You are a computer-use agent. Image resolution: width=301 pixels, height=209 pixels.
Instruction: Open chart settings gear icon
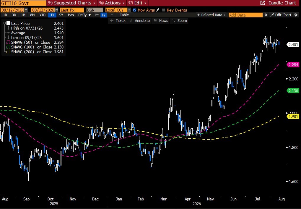coord(296,15)
